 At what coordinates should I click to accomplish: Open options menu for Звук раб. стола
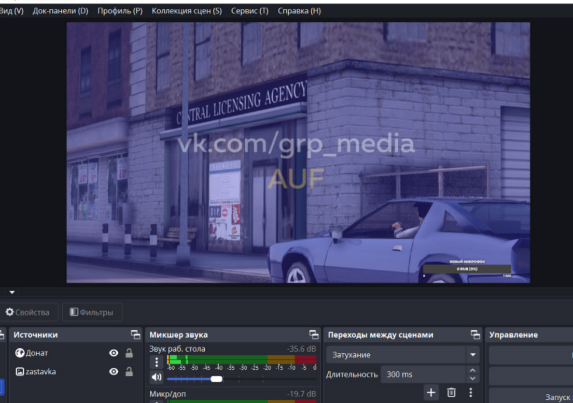[157, 362]
